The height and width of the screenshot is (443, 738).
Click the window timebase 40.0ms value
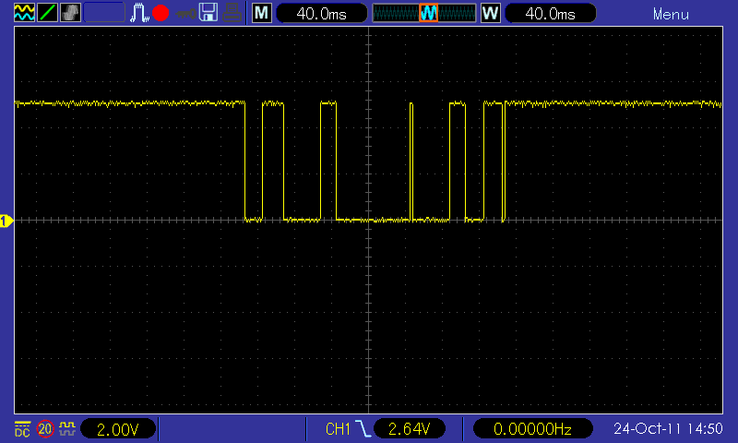[550, 14]
